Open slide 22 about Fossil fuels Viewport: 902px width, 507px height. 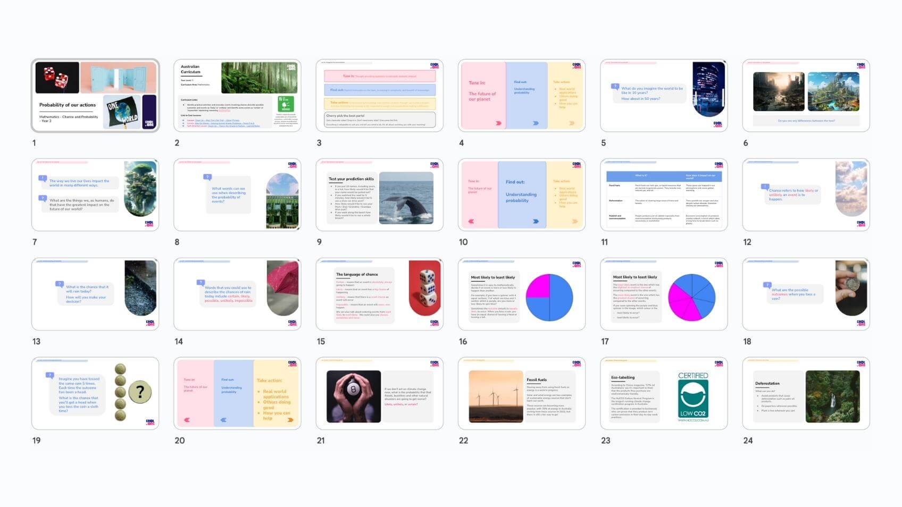point(521,394)
